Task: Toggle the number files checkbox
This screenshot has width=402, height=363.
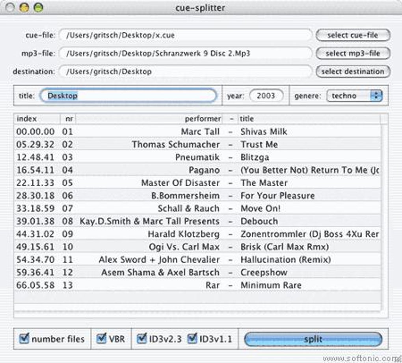Action: (x=24, y=339)
